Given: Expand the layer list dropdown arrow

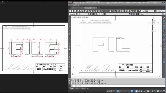Looking at the screenshot, I should (x=128, y=14).
